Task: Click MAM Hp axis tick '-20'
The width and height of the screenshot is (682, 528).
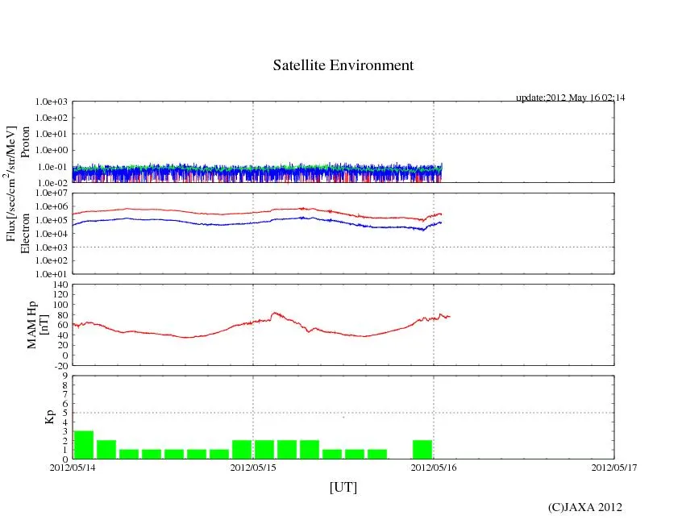Action: [x=60, y=366]
